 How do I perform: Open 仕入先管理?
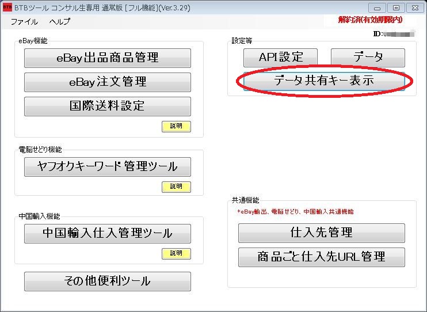pos(322,233)
